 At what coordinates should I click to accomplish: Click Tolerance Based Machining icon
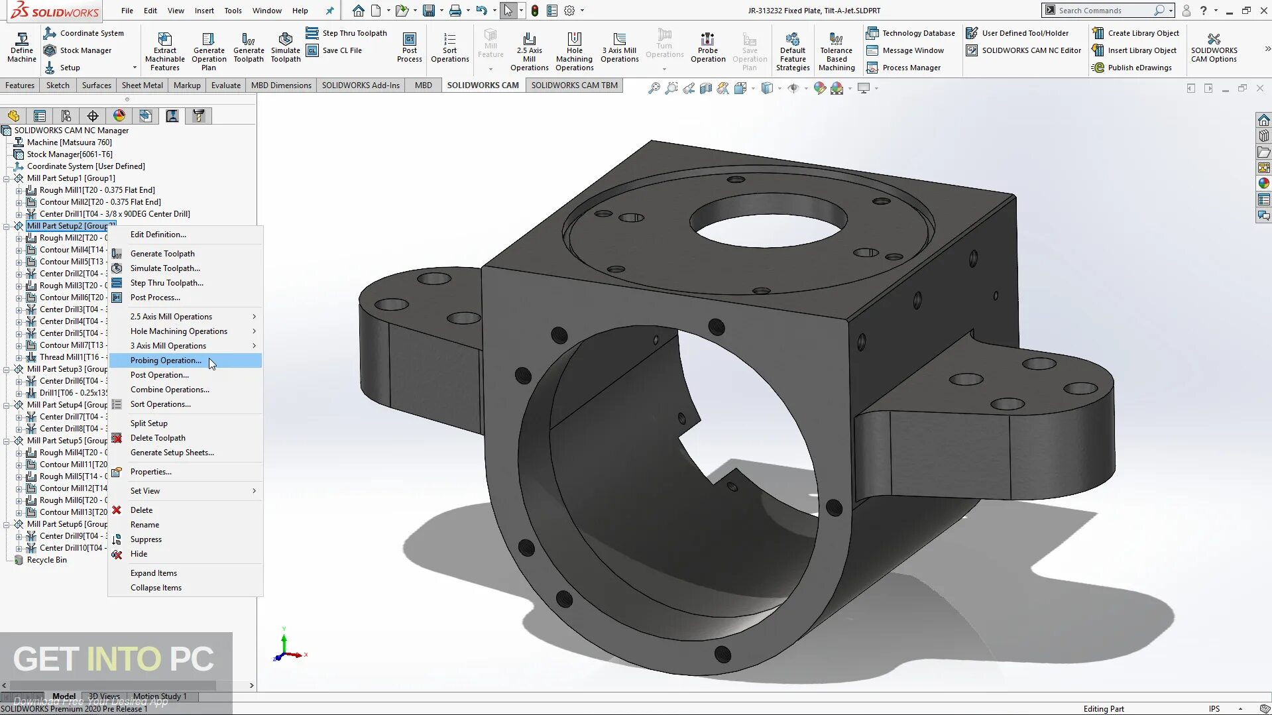point(837,50)
